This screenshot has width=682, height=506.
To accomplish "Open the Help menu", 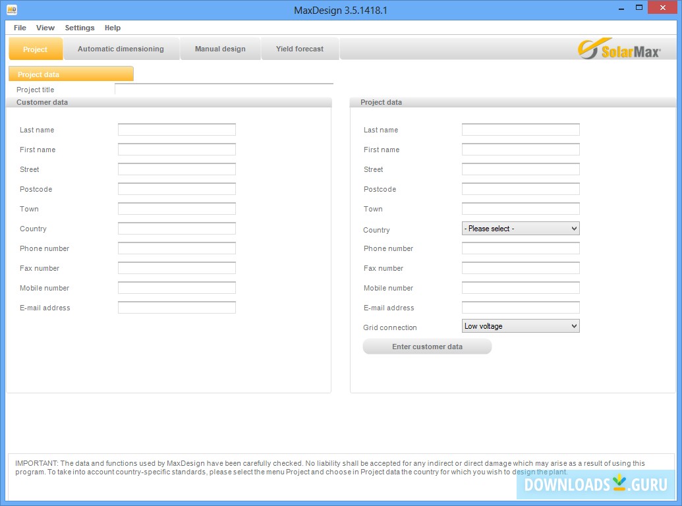I will point(112,28).
